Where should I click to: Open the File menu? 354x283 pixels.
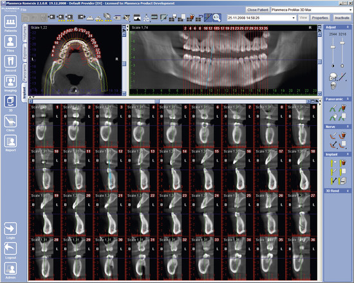tap(23, 10)
